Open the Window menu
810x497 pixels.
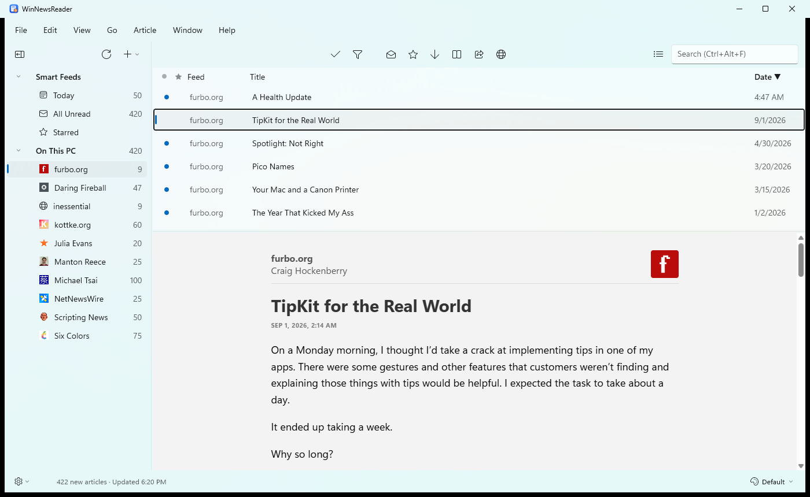(x=187, y=30)
